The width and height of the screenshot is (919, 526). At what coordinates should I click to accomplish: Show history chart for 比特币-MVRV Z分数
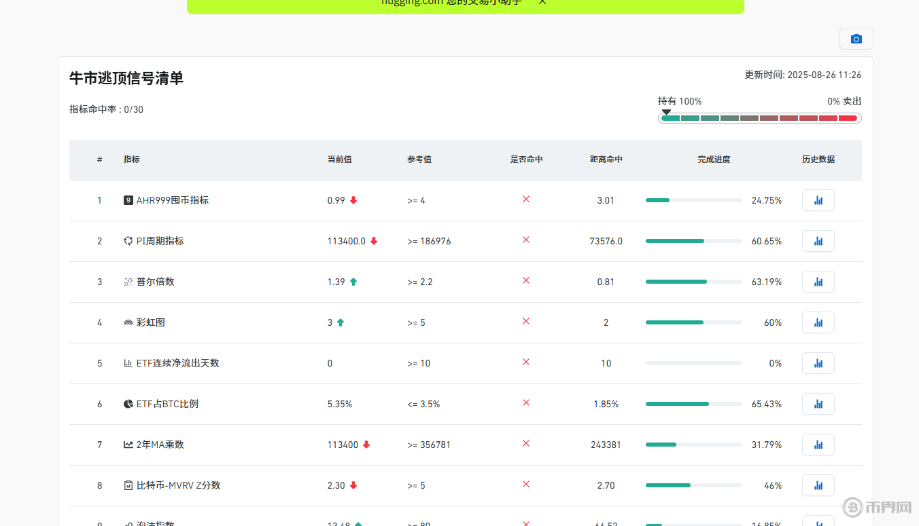click(818, 485)
